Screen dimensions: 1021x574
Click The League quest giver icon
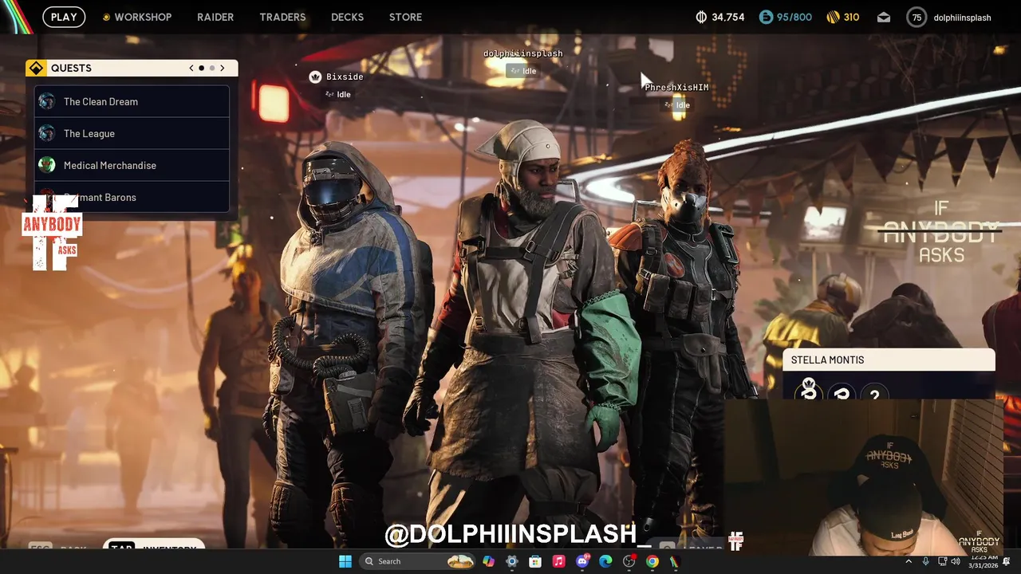(47, 133)
